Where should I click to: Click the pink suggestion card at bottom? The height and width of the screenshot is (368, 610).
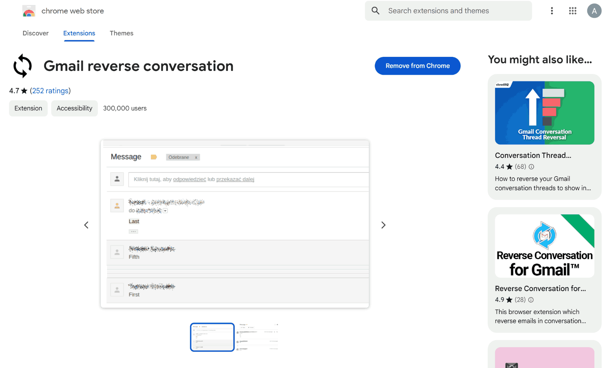click(545, 358)
